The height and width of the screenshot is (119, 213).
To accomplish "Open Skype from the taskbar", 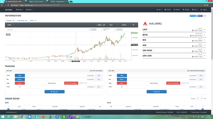I will coord(36,117).
